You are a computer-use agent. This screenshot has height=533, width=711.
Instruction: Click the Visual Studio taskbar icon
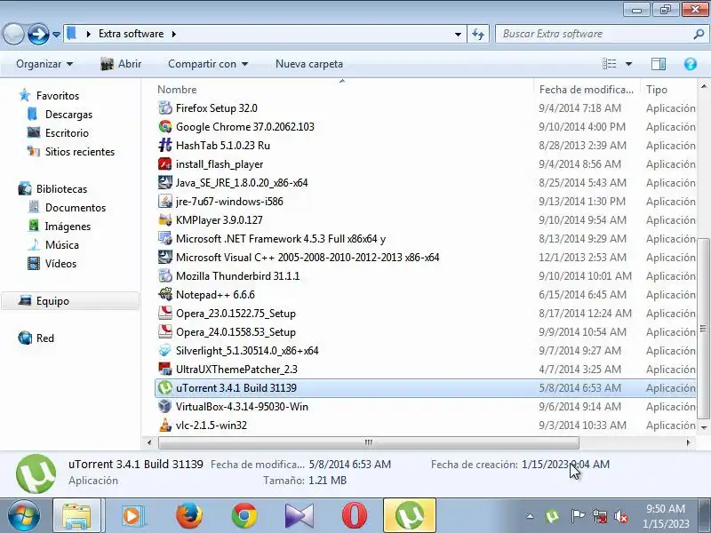coord(300,515)
